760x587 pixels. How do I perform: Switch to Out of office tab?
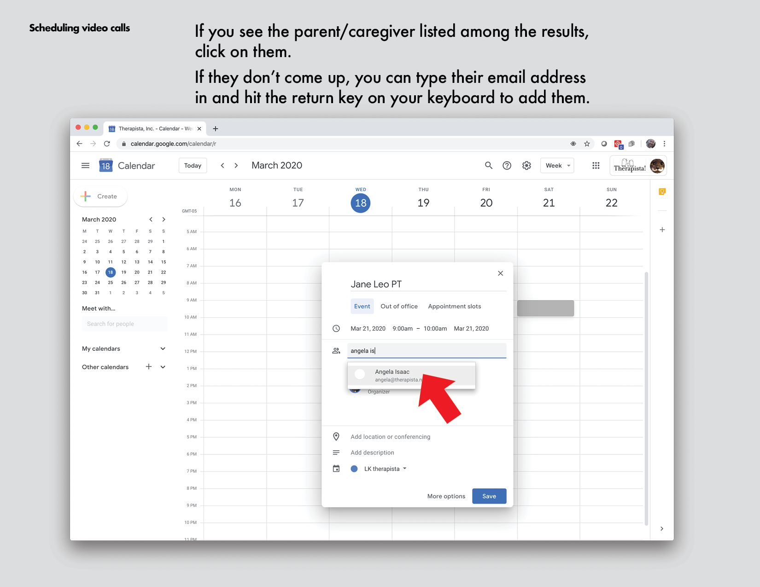click(399, 306)
